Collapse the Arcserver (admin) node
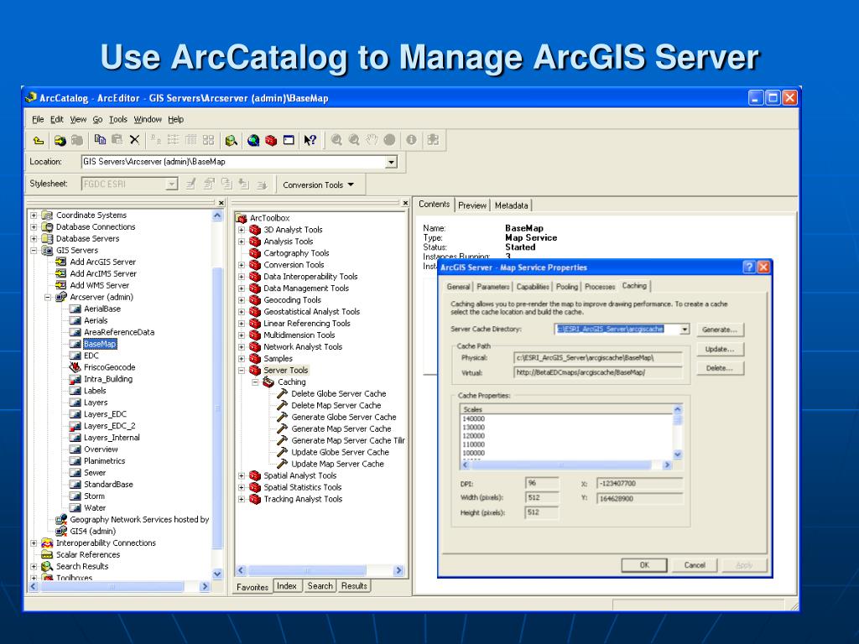This screenshot has width=859, height=644. coord(48,298)
